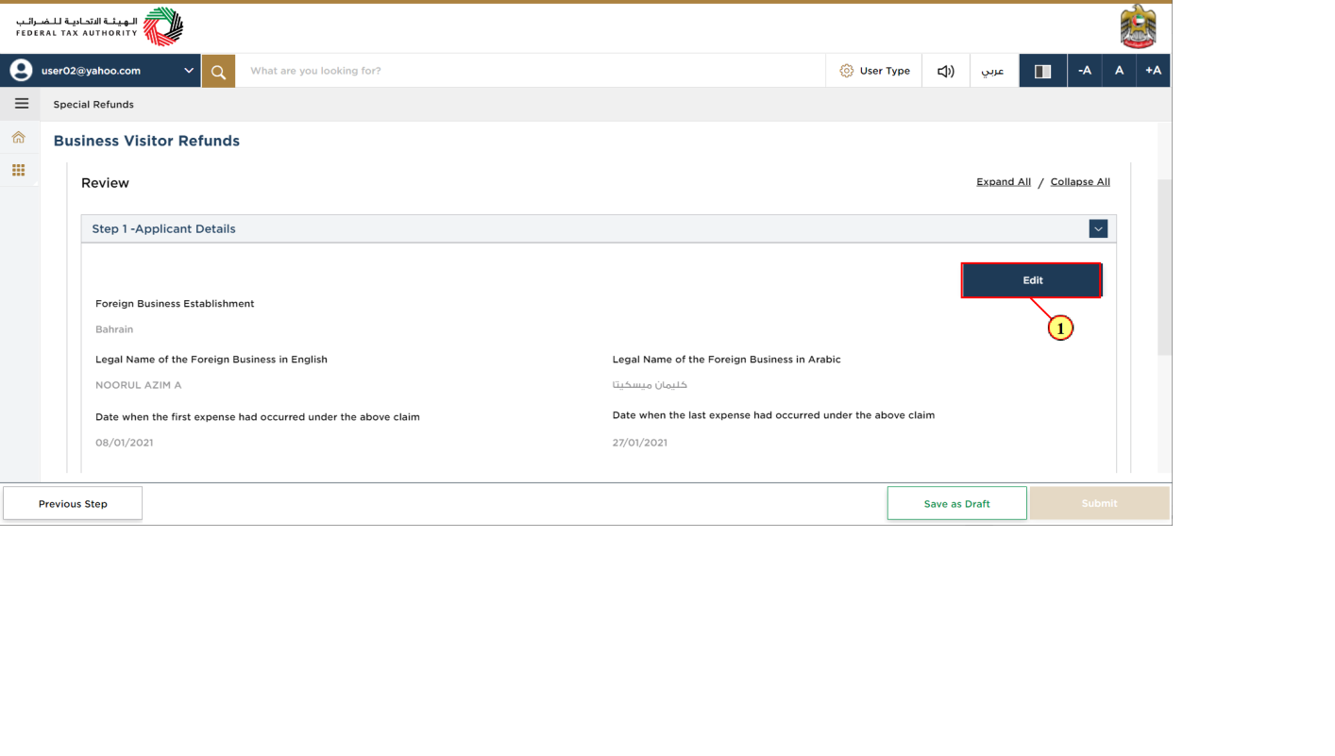1335x756 pixels.
Task: Open the hamburger menu icon
Action: click(x=21, y=104)
